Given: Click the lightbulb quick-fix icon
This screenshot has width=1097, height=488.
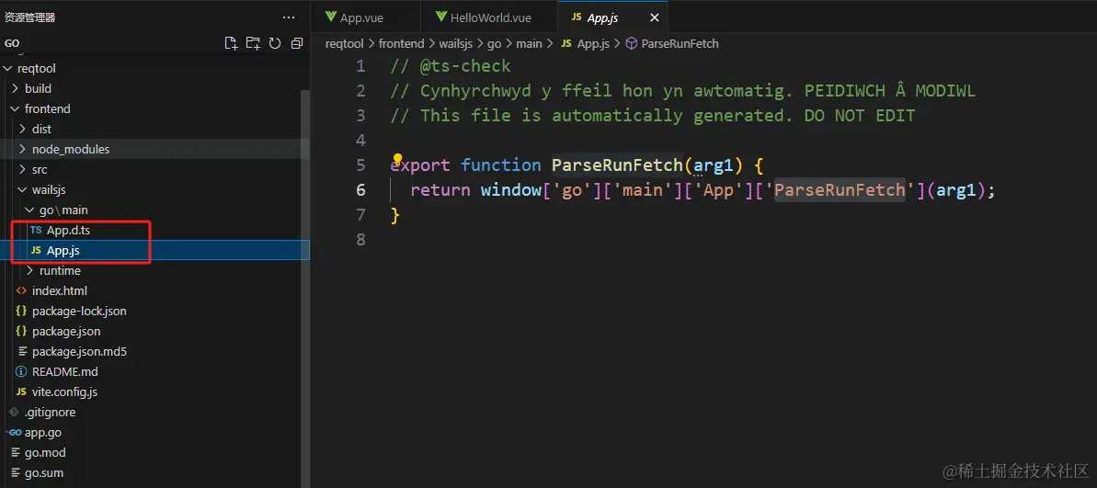Looking at the screenshot, I should click(397, 159).
